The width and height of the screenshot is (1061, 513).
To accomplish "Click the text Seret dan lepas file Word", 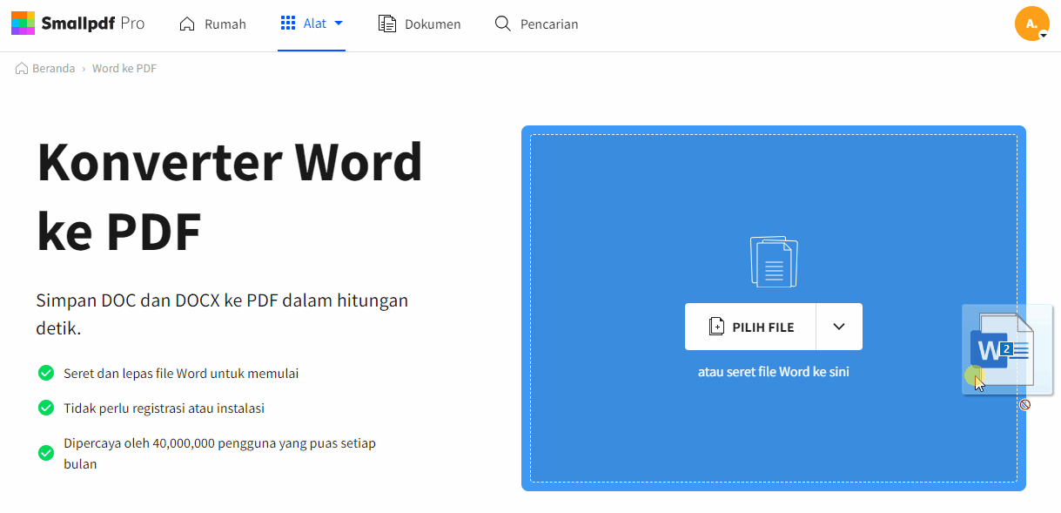I will click(181, 374).
